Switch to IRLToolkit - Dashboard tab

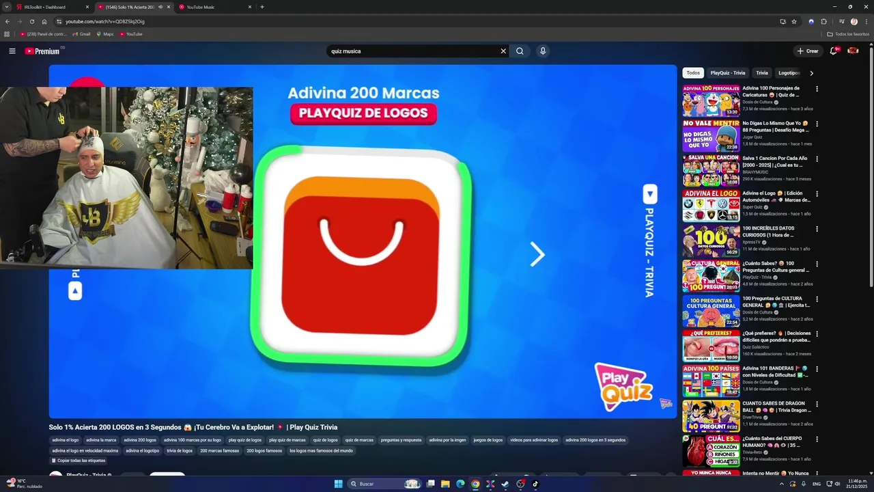point(52,7)
